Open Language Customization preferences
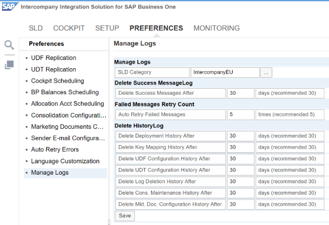Image resolution: width=329 pixels, height=225 pixels. click(x=65, y=161)
